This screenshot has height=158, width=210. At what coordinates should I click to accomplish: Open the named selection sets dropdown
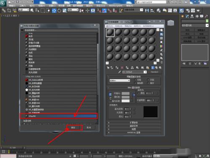pyautogui.click(x=134, y=10)
